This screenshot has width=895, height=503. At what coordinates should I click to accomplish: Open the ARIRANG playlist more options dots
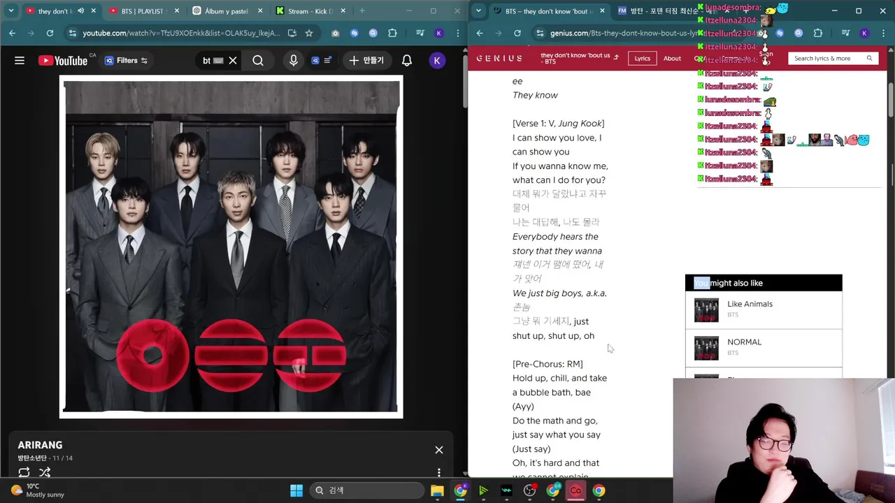pyautogui.click(x=439, y=473)
